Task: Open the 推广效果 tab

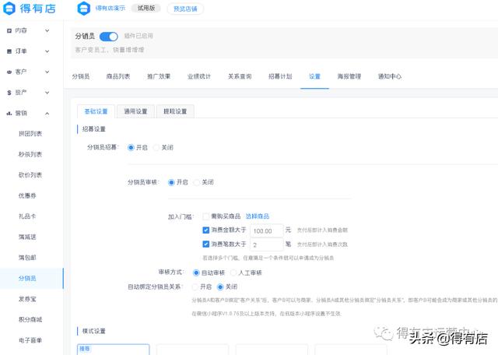Action: pyautogui.click(x=159, y=76)
